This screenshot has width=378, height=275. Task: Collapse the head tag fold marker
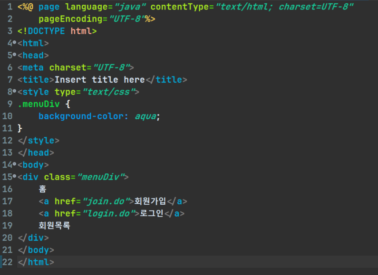(14, 55)
